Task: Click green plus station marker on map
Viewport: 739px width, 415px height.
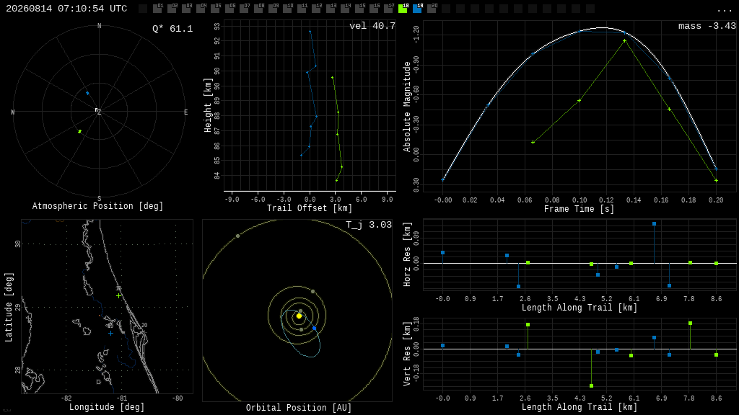Action: click(x=119, y=295)
